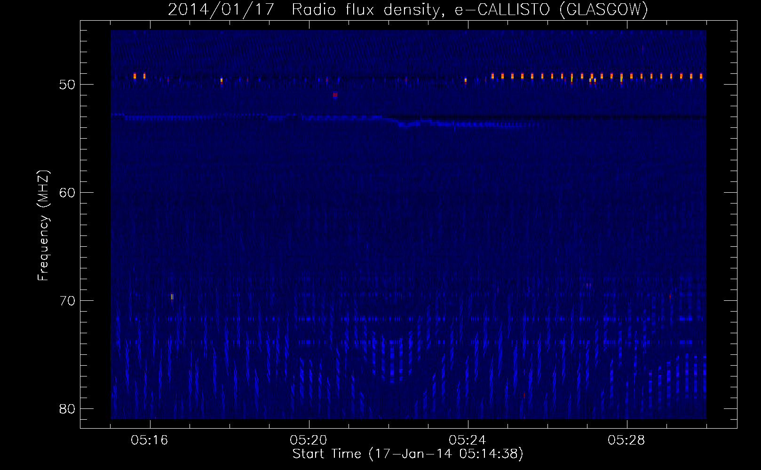761x470 pixels.
Task: Click the 05:20 time tick label
Action: 309,440
